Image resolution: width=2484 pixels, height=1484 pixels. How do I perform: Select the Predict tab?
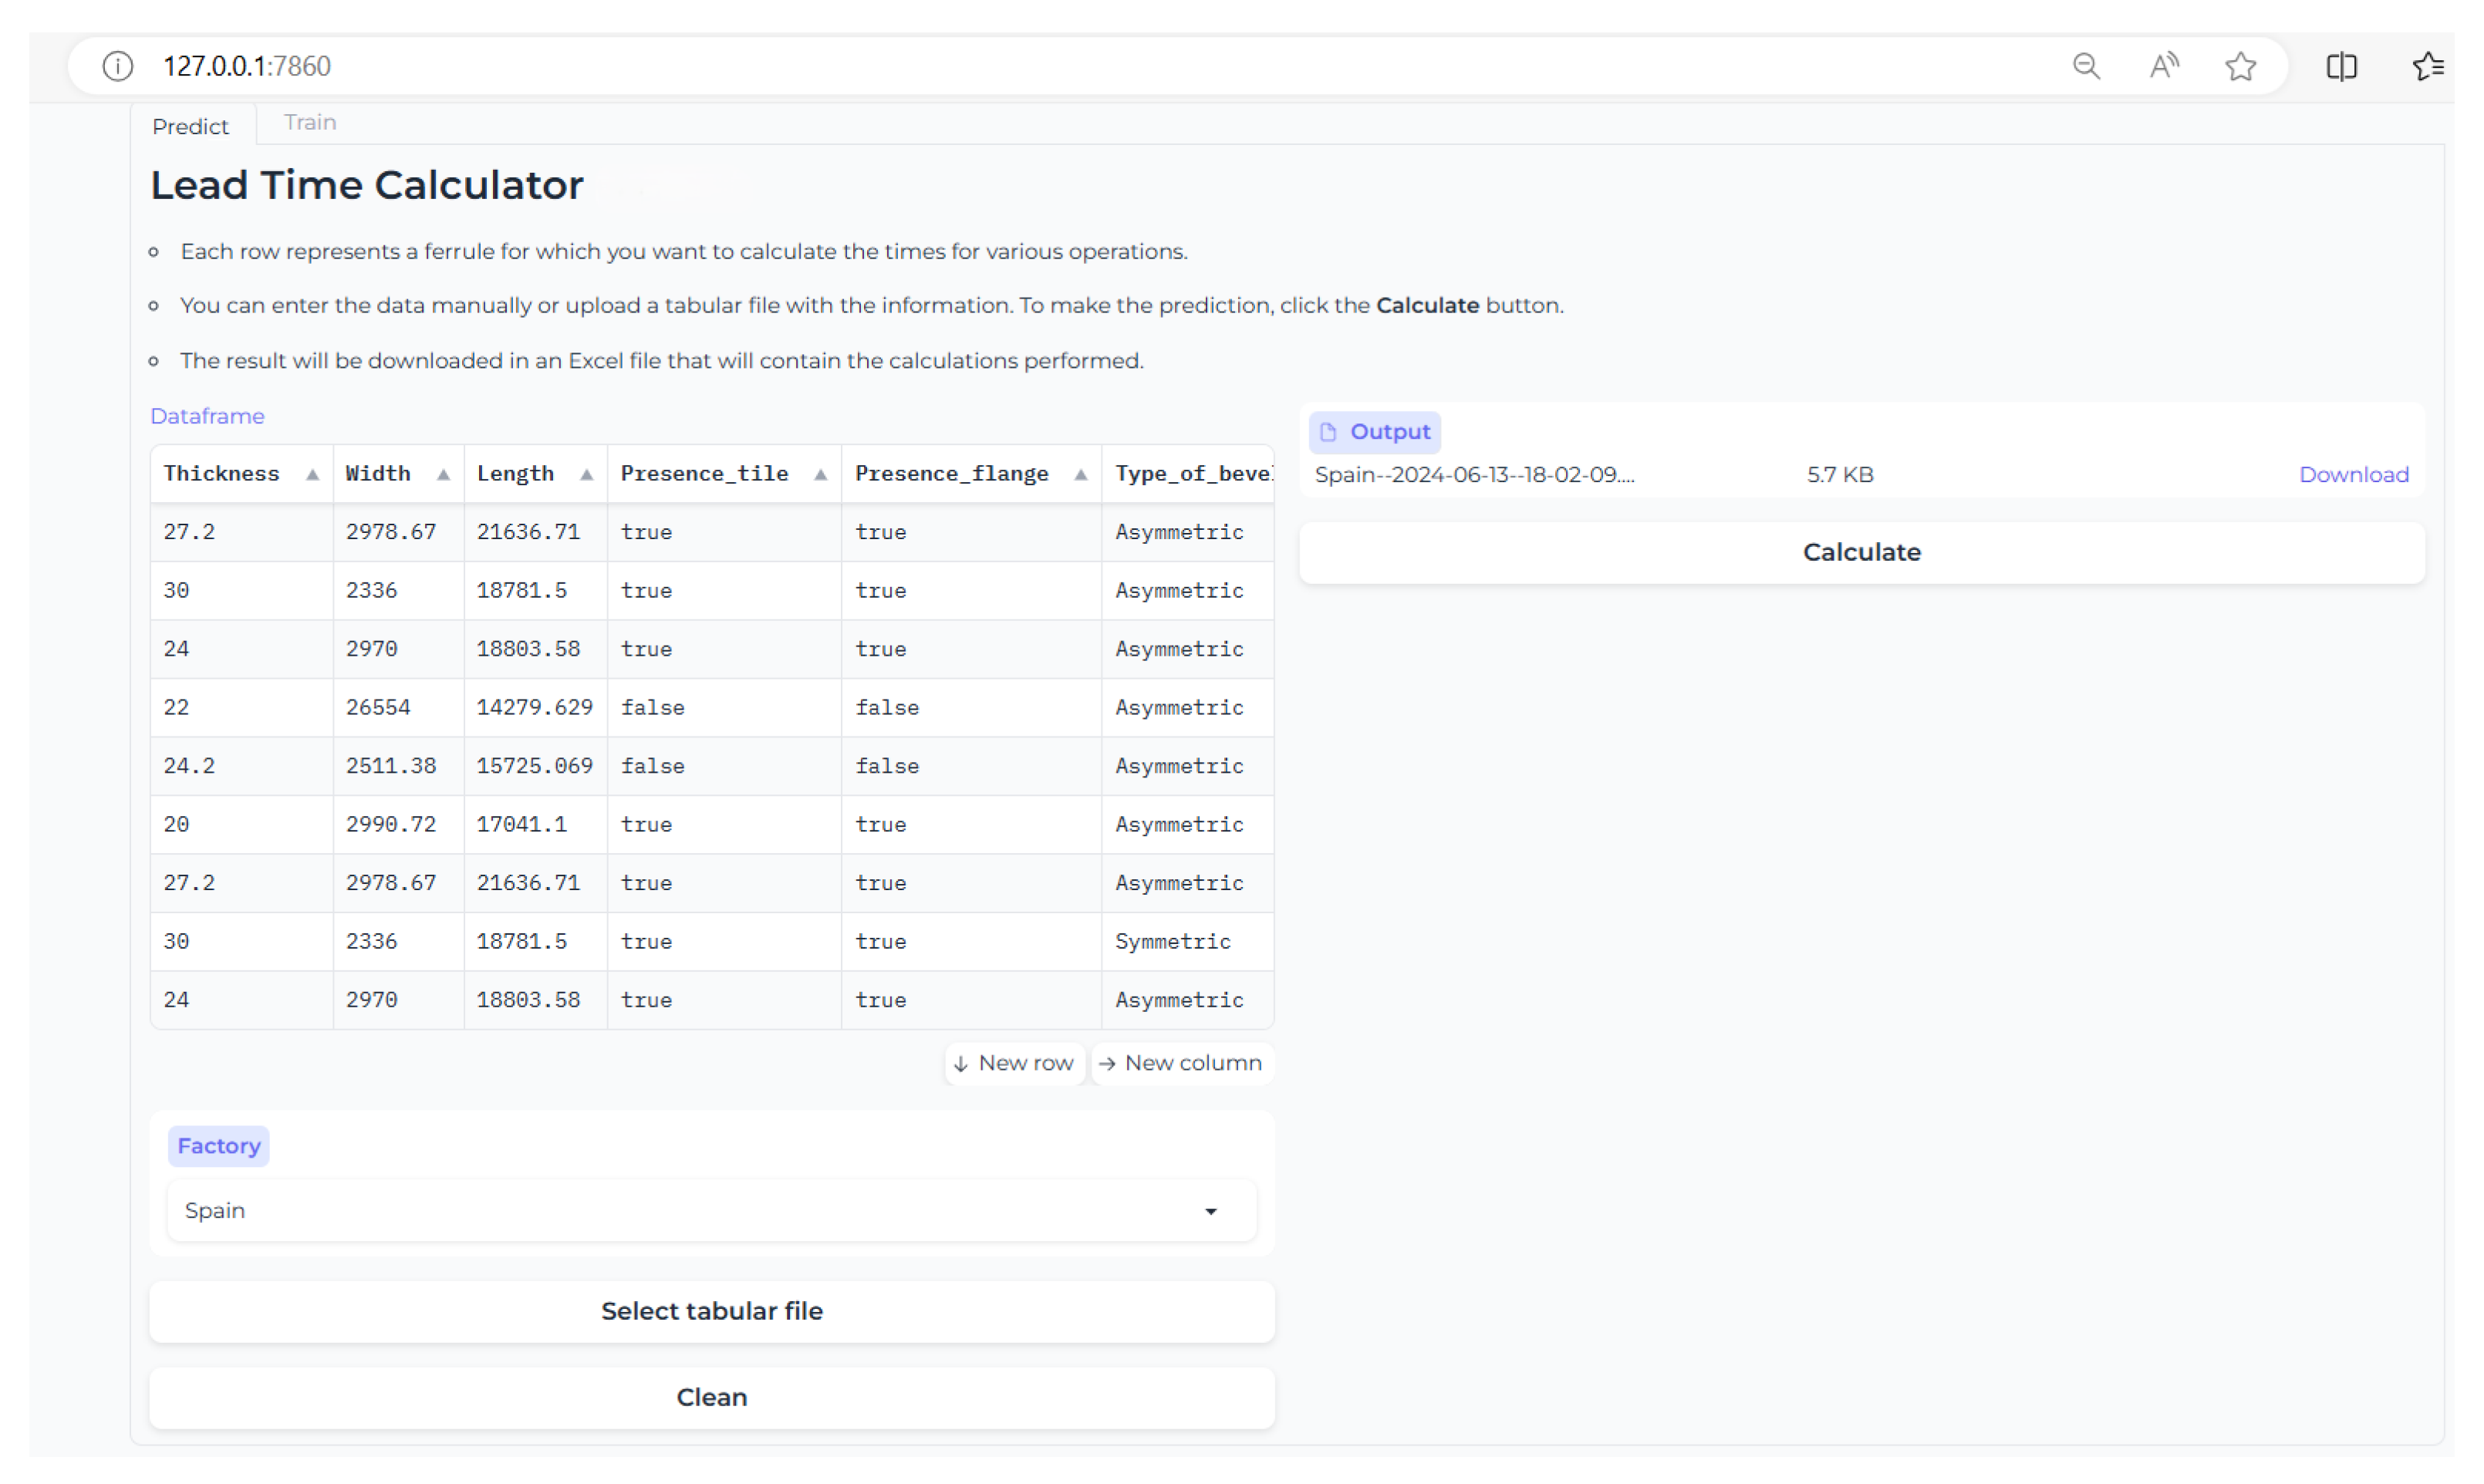click(190, 126)
